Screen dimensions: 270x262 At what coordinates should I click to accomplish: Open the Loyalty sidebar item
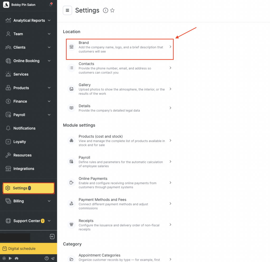pos(20,142)
